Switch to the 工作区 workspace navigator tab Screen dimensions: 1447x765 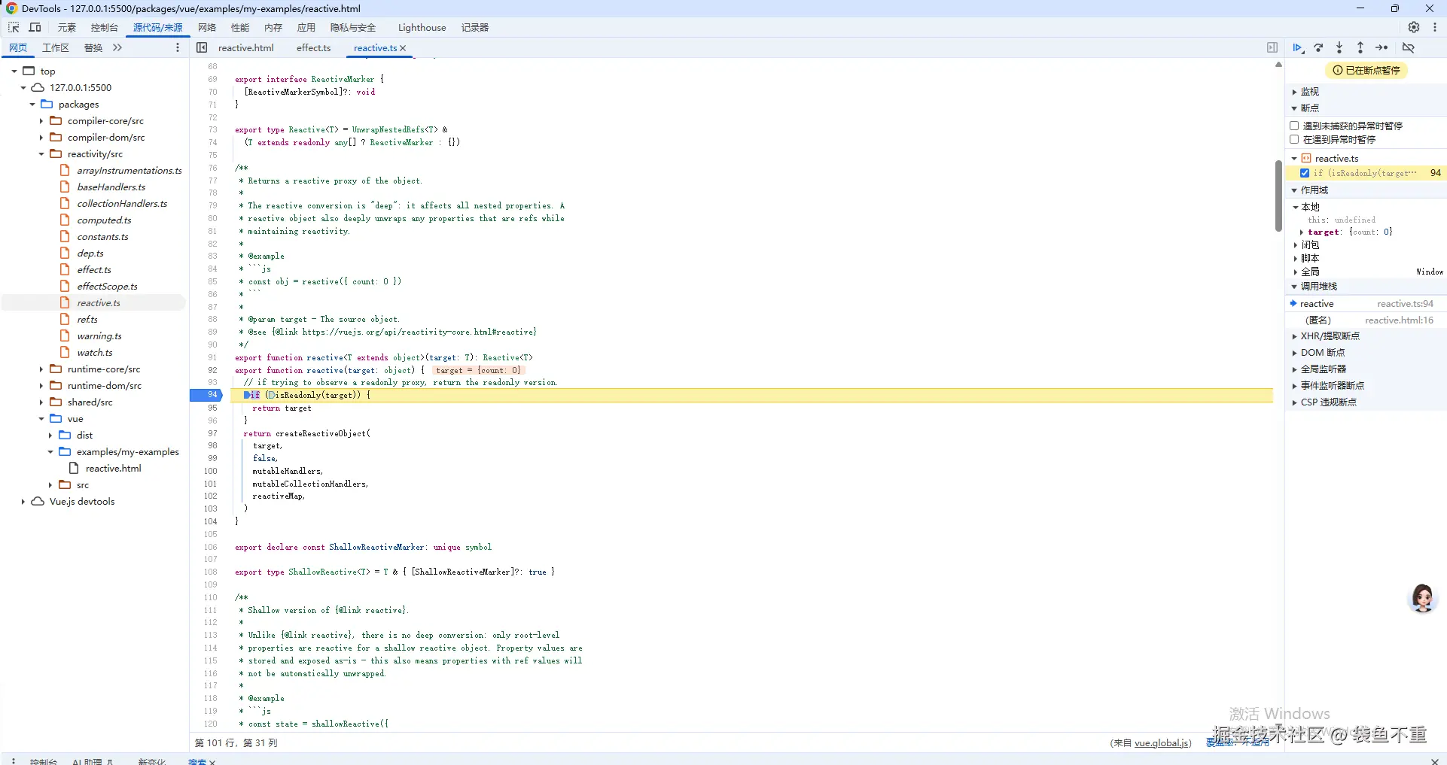click(x=56, y=48)
